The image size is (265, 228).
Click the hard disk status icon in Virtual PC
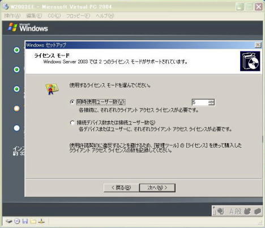coord(8,221)
